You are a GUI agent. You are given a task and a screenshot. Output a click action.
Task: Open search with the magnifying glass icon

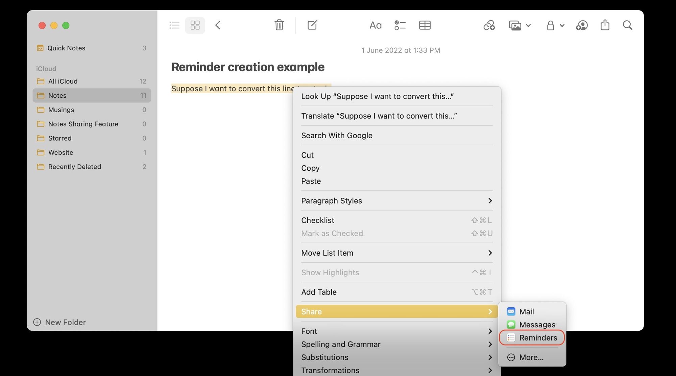click(628, 25)
